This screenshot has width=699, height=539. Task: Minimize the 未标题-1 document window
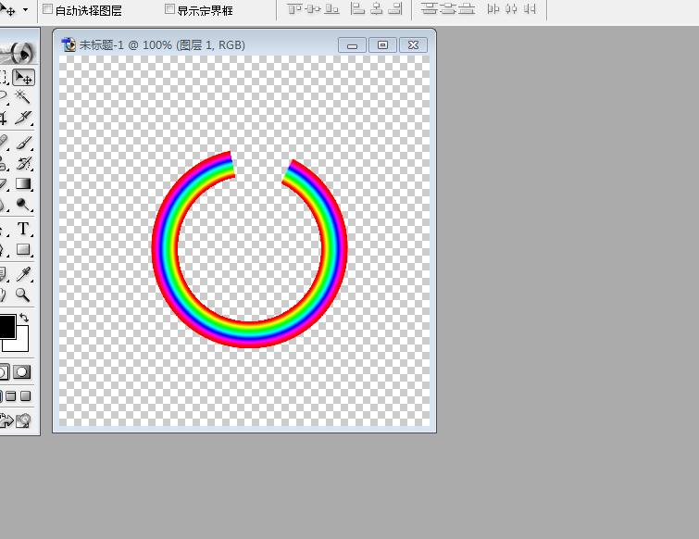[x=352, y=45]
